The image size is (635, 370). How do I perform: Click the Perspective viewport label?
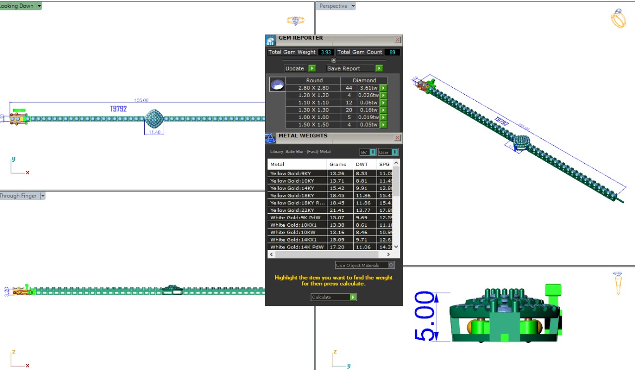[333, 6]
